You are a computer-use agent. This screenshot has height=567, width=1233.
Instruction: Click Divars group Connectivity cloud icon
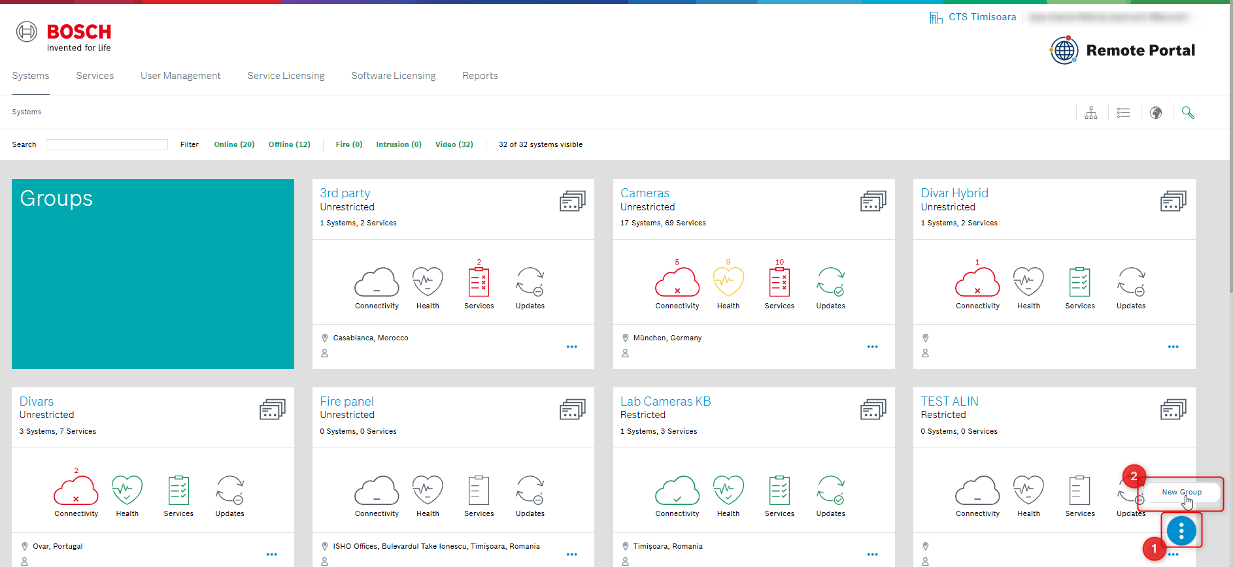coord(76,491)
